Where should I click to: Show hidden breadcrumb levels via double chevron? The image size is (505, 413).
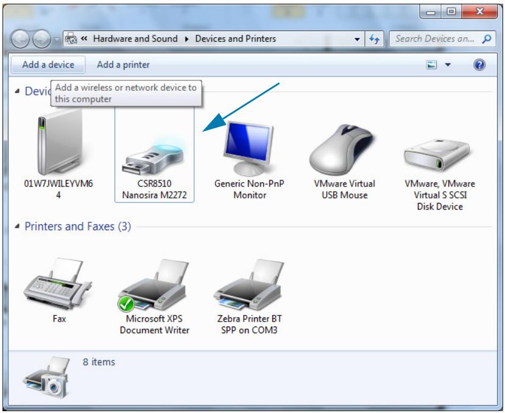pos(84,38)
